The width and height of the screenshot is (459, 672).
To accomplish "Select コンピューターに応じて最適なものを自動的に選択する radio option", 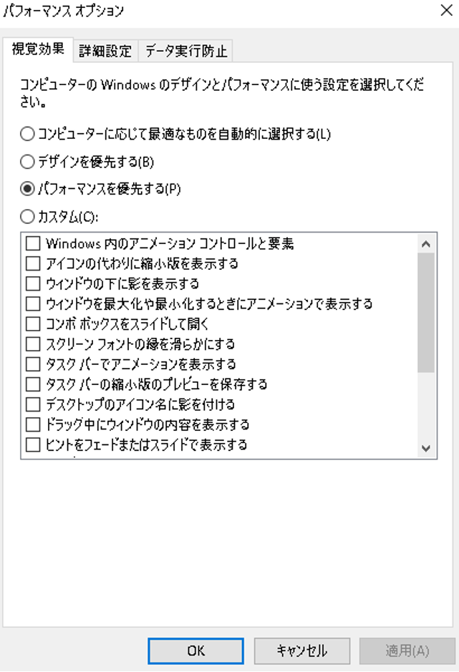I will click(x=28, y=134).
